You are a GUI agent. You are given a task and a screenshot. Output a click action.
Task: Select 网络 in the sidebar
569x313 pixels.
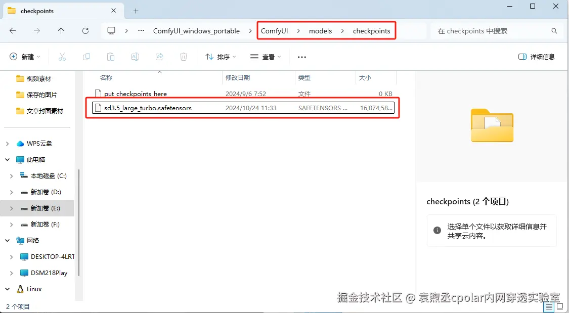(33, 241)
